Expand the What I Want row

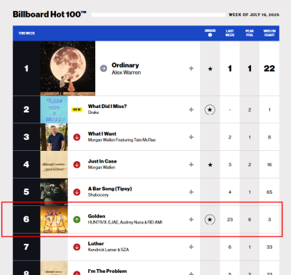tap(191, 137)
